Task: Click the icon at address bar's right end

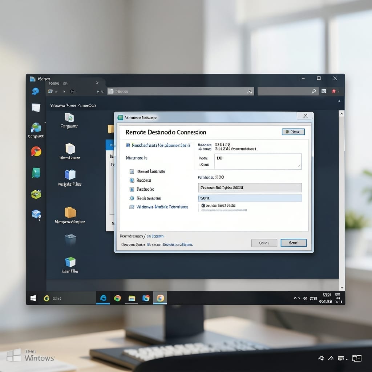Action: point(250,91)
